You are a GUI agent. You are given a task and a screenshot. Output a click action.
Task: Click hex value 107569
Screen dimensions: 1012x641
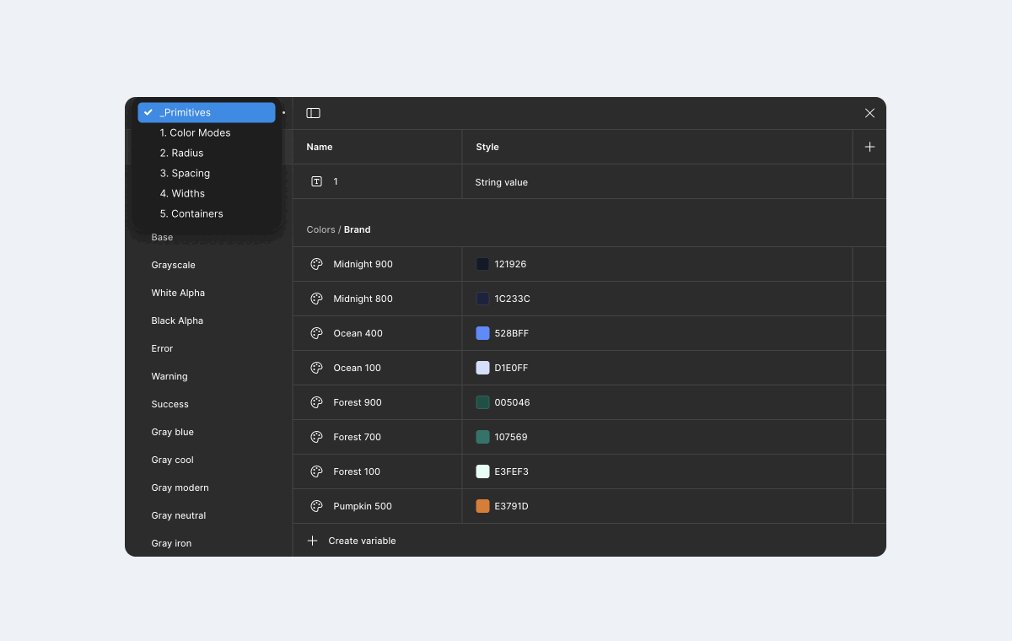[x=511, y=437]
